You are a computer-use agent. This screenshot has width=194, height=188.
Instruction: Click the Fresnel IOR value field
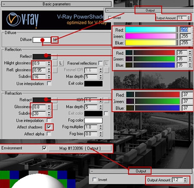(91, 70)
